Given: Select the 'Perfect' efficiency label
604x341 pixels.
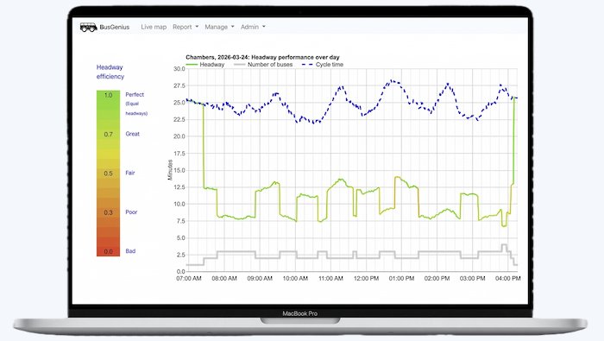Looking at the screenshot, I should 135,95.
